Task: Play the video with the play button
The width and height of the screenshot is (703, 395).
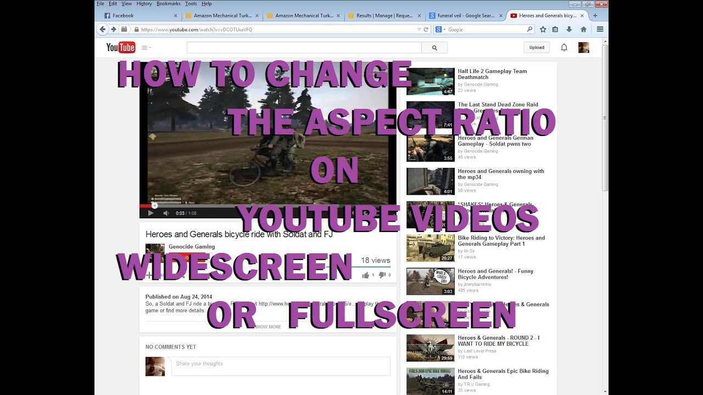Action: coord(151,213)
